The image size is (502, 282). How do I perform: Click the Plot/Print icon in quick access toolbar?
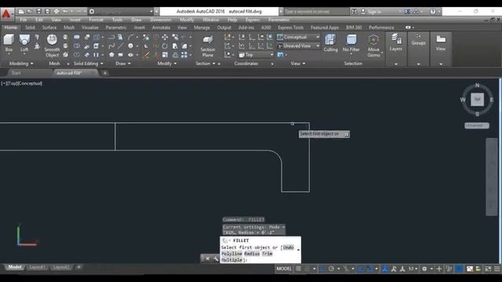coord(56,12)
